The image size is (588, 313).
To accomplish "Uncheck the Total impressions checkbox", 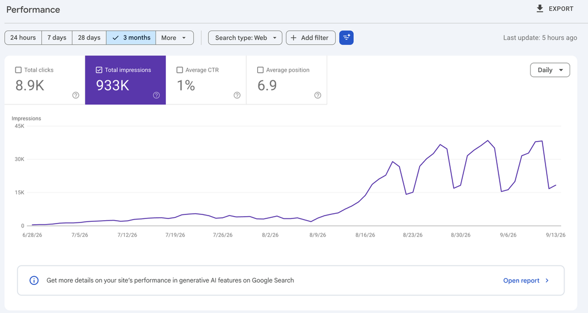I will coord(99,70).
